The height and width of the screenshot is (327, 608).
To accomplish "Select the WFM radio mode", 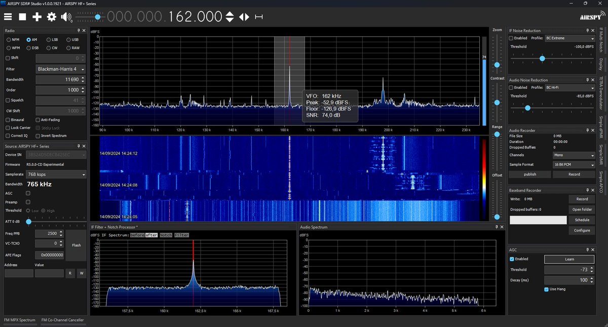I will point(13,48).
